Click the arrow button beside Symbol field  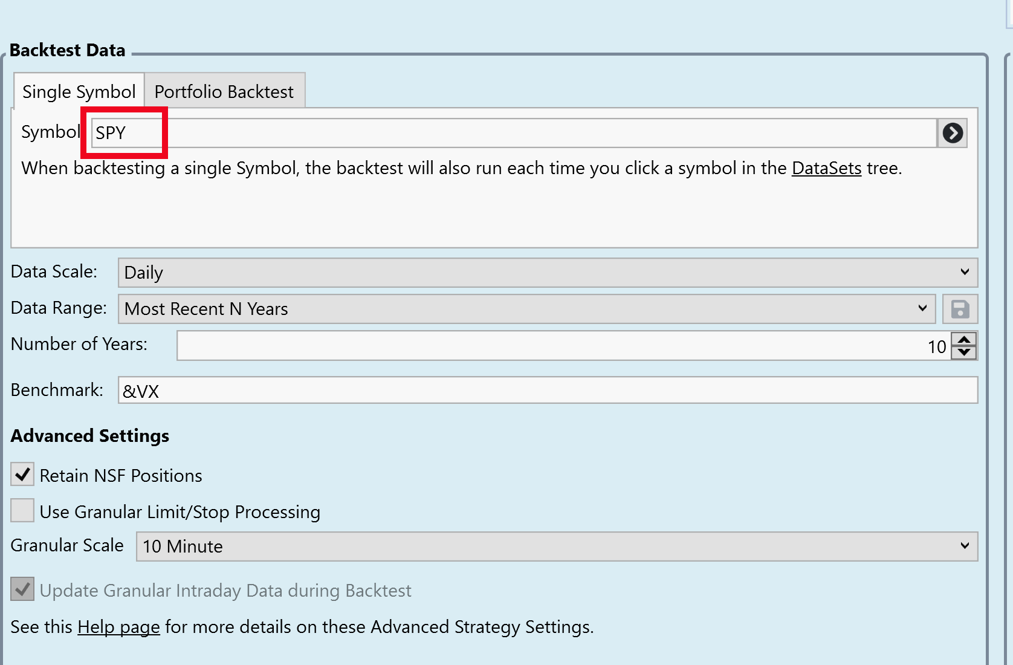click(x=953, y=133)
